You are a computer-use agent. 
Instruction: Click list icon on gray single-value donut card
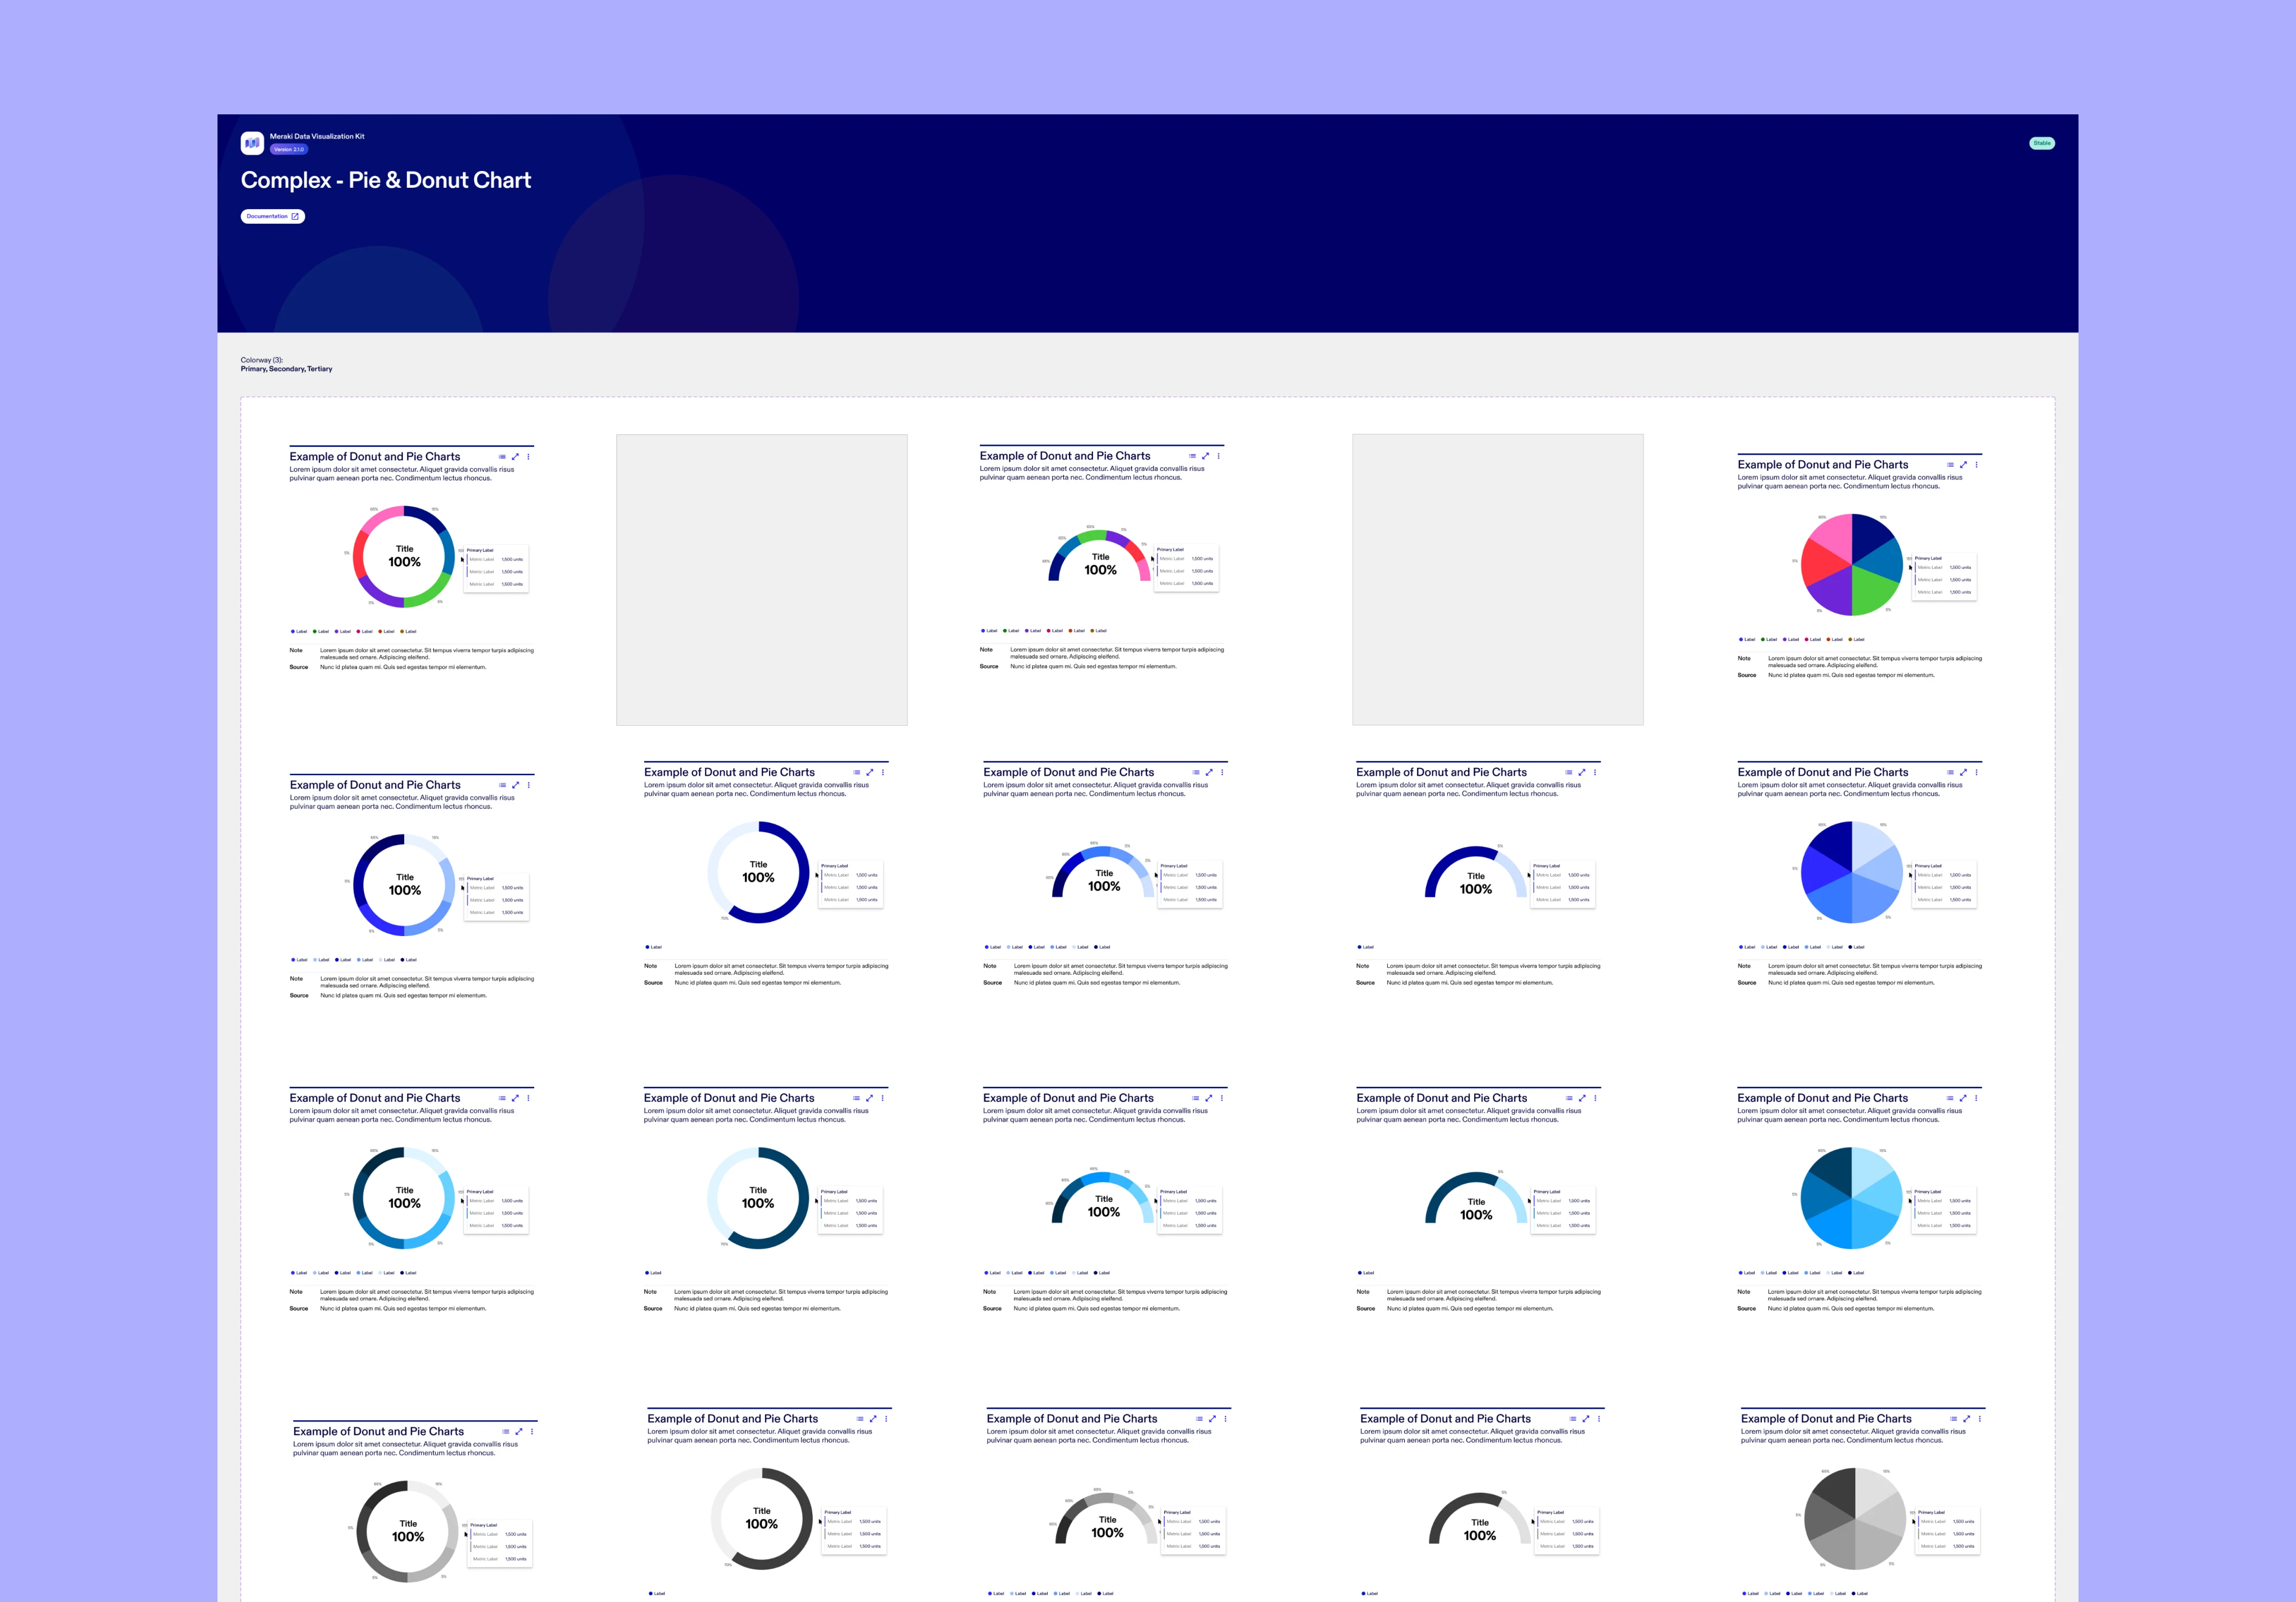click(860, 1419)
